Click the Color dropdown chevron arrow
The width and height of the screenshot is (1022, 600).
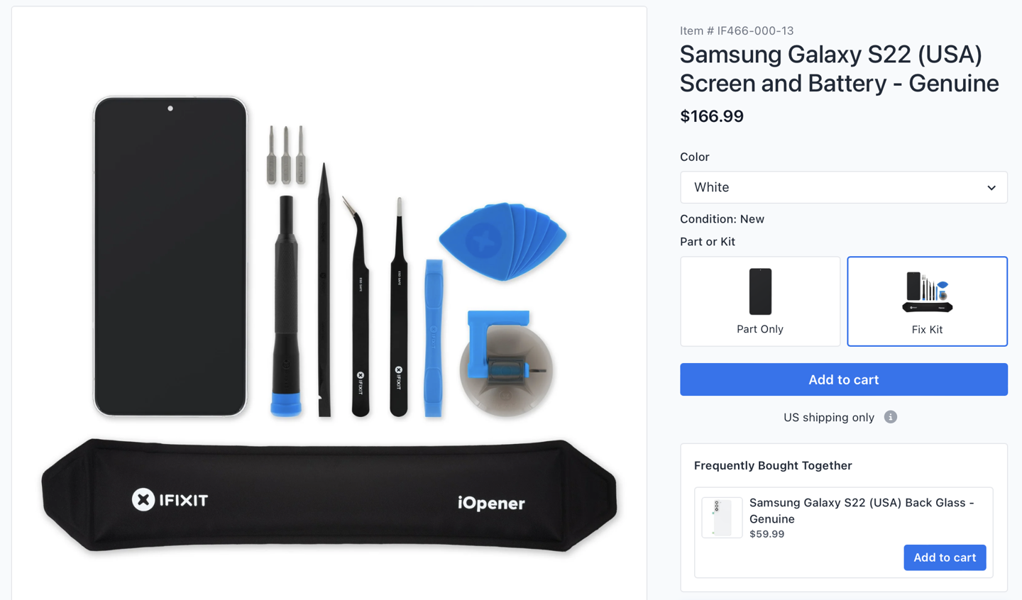click(x=991, y=188)
